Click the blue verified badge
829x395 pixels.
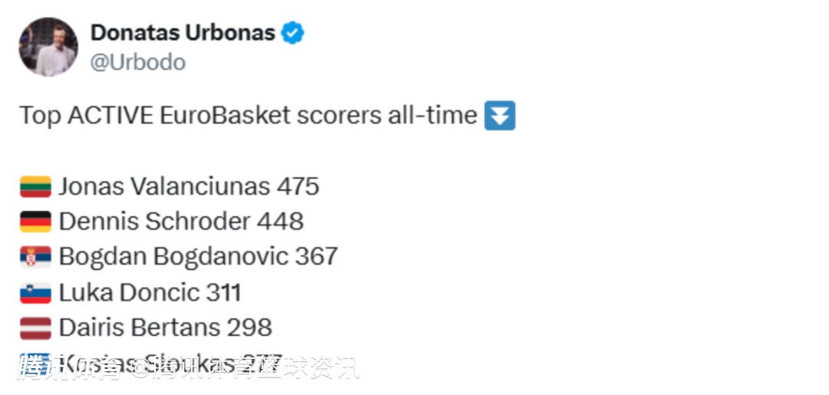[292, 33]
